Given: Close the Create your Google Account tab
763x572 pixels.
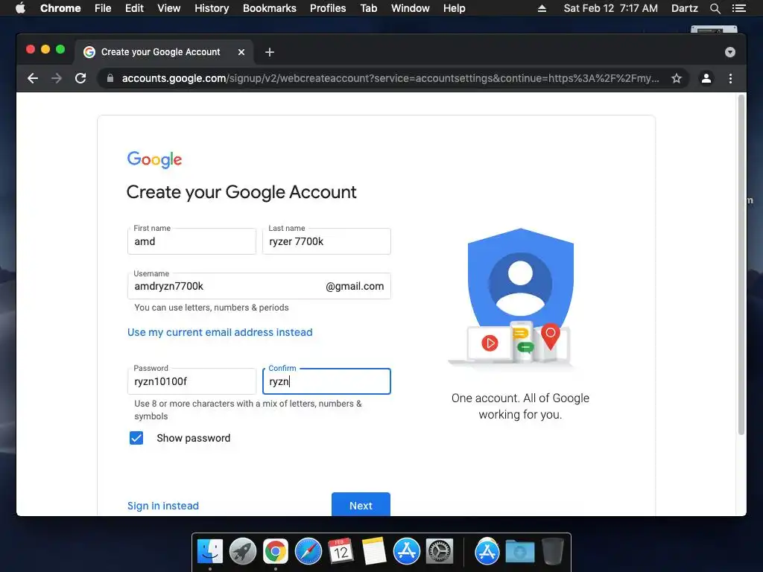Looking at the screenshot, I should (x=241, y=52).
